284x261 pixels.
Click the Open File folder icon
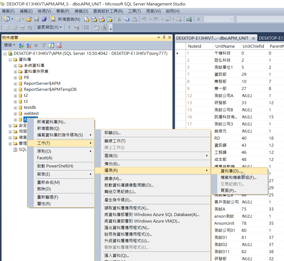click(x=29, y=19)
